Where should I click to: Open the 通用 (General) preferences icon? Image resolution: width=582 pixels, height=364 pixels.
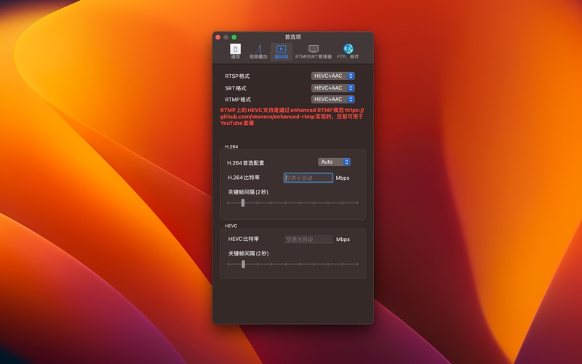[235, 51]
